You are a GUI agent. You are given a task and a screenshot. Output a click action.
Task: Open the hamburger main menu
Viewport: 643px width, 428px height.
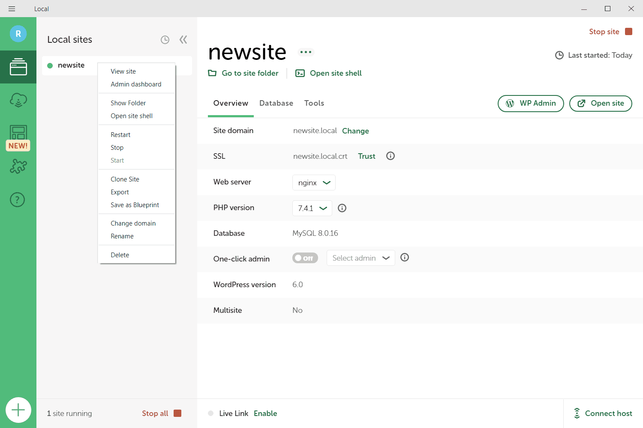click(12, 9)
